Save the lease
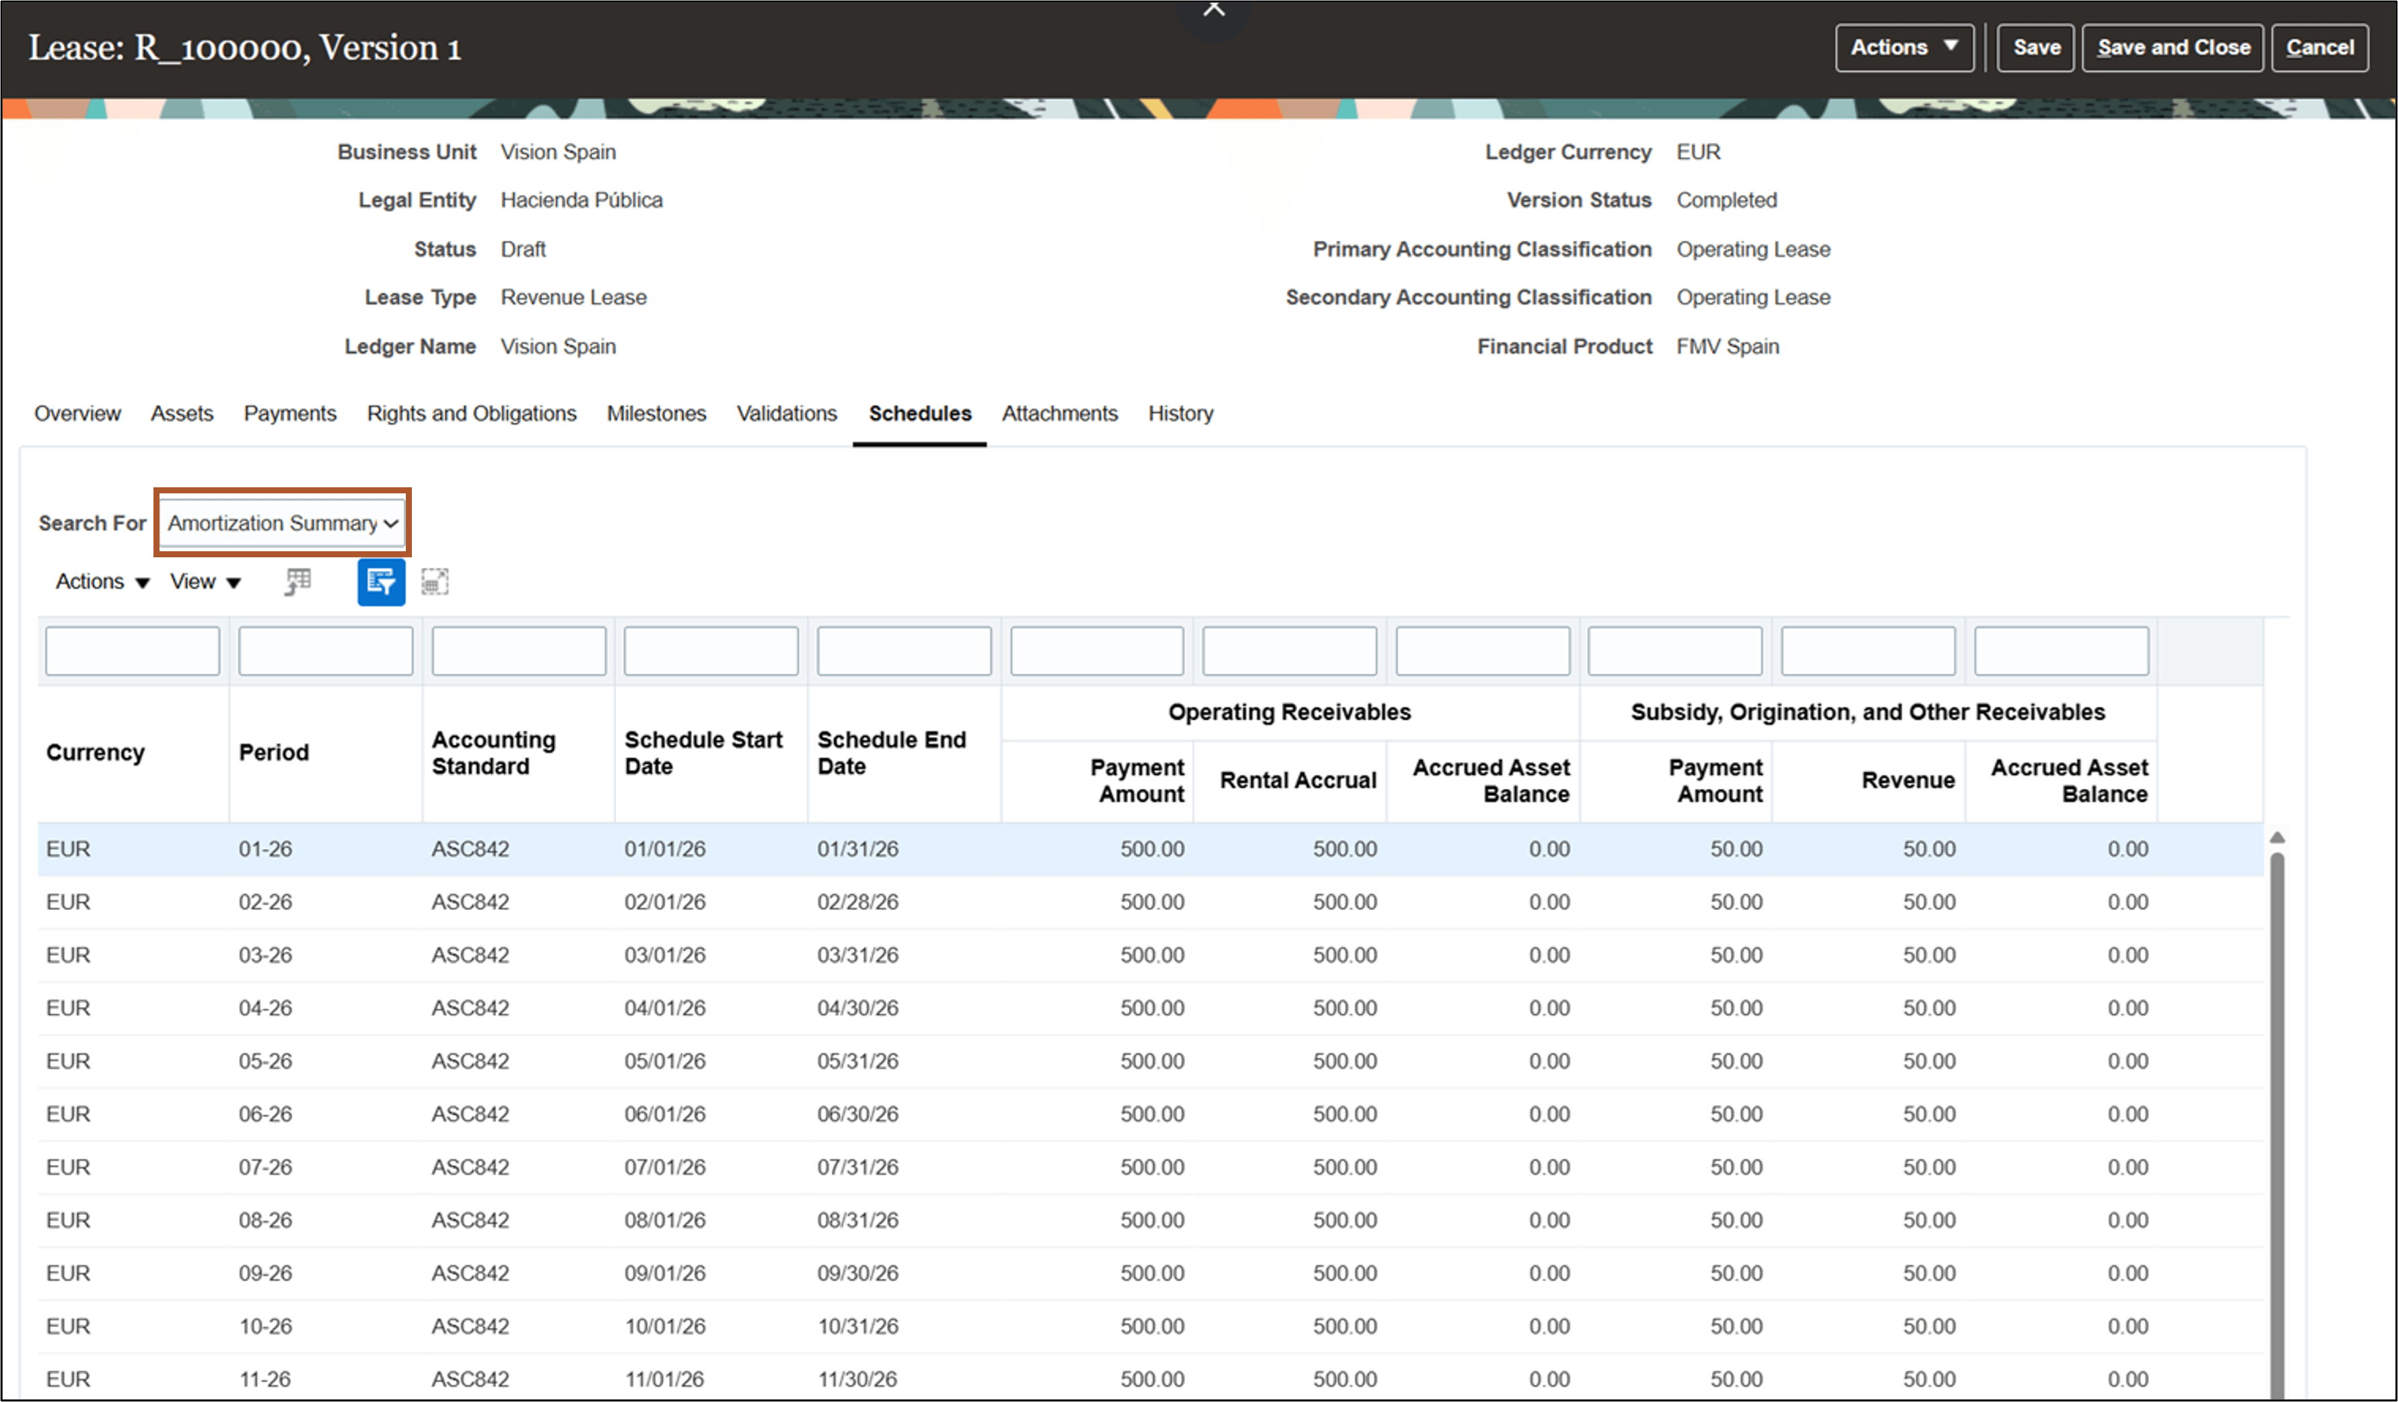Viewport: 2398px width, 1402px height. click(x=2035, y=46)
